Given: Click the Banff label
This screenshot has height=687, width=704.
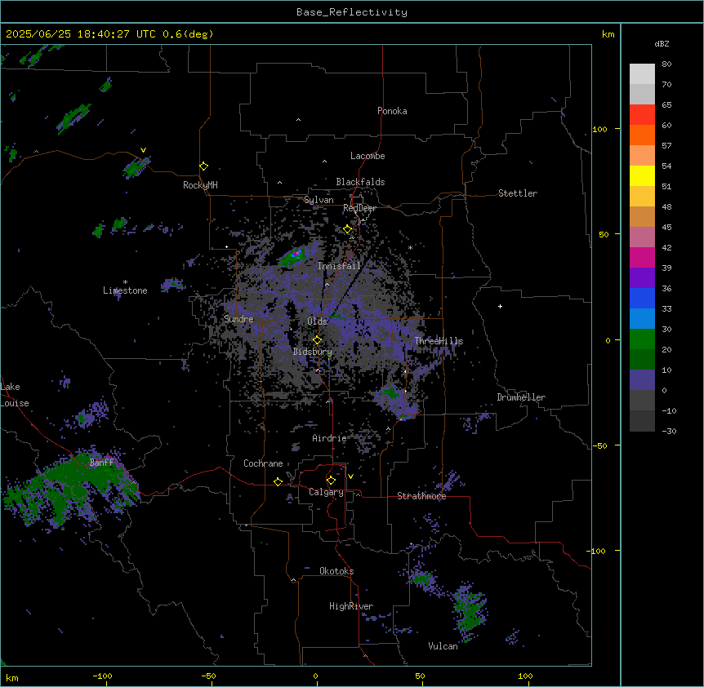Looking at the screenshot, I should pos(101,463).
